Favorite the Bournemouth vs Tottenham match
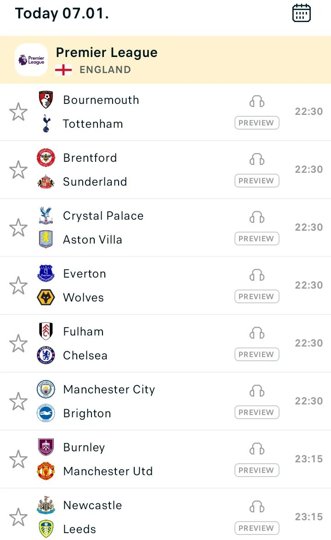 tap(18, 112)
